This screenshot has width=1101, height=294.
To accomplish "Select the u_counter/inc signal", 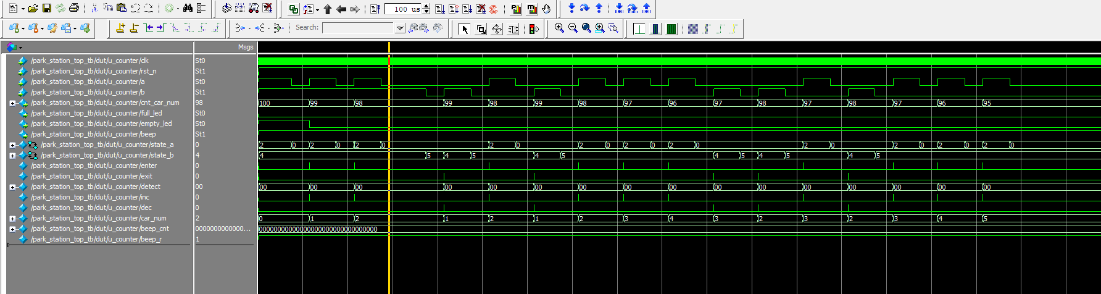I will click(x=90, y=197).
